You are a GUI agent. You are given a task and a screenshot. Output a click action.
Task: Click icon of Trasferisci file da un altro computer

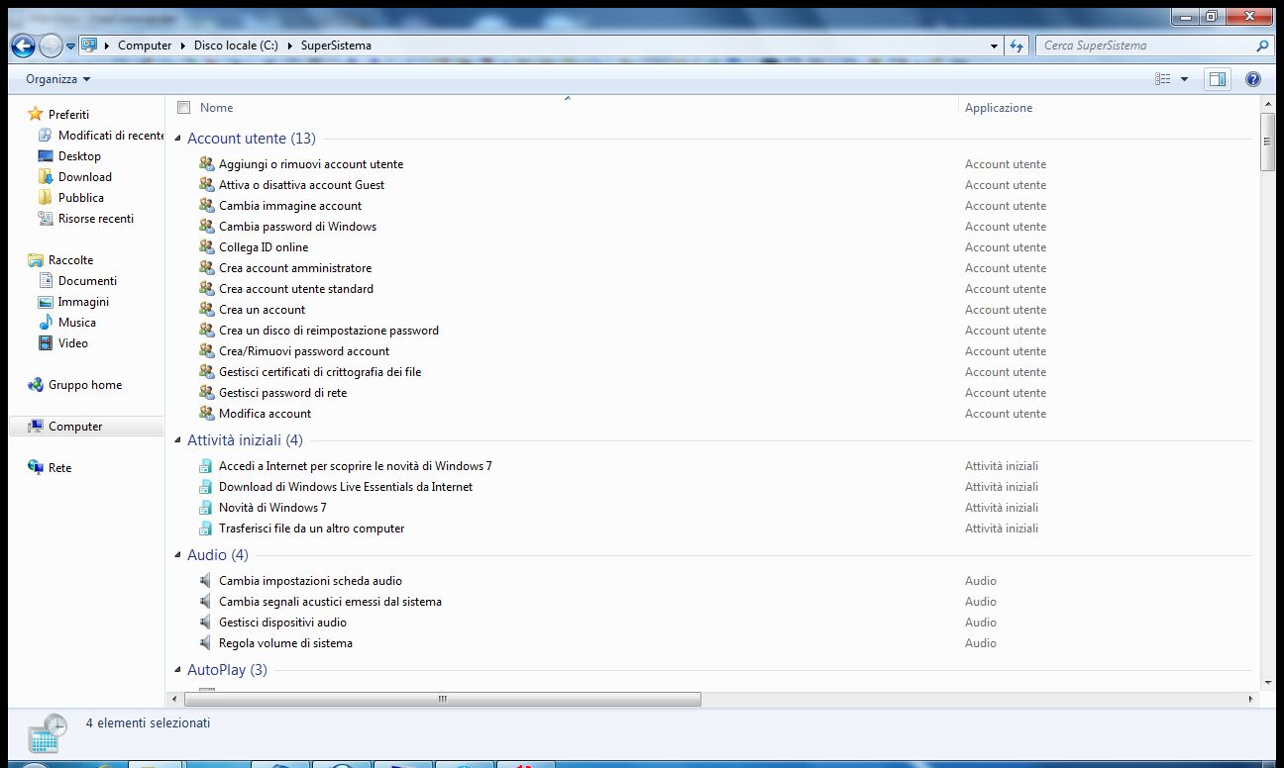(x=206, y=528)
